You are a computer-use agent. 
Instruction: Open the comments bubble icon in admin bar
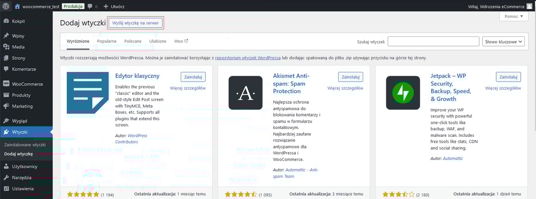click(90, 6)
